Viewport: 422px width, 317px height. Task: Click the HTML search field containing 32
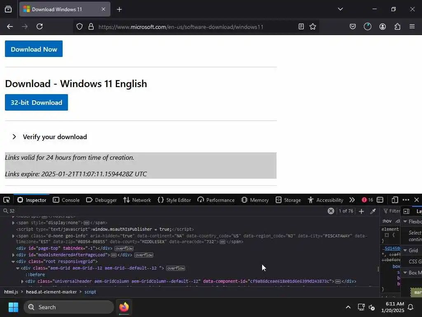coord(164,211)
